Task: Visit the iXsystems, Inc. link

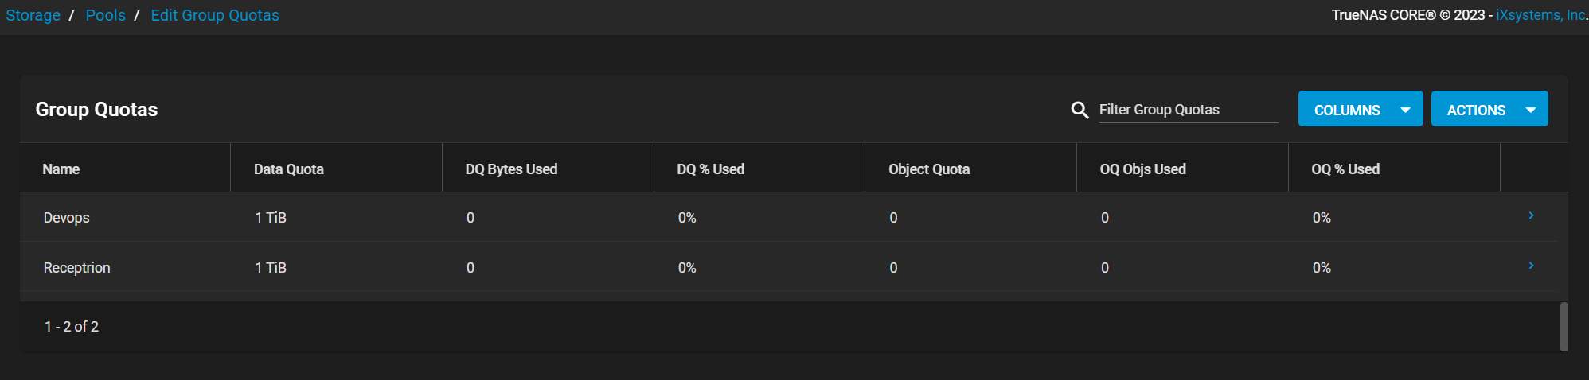Action: [x=1540, y=15]
